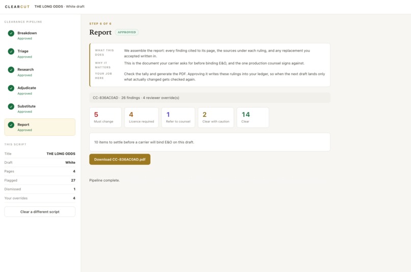Click the Substitute step green checkmark icon

click(11, 107)
